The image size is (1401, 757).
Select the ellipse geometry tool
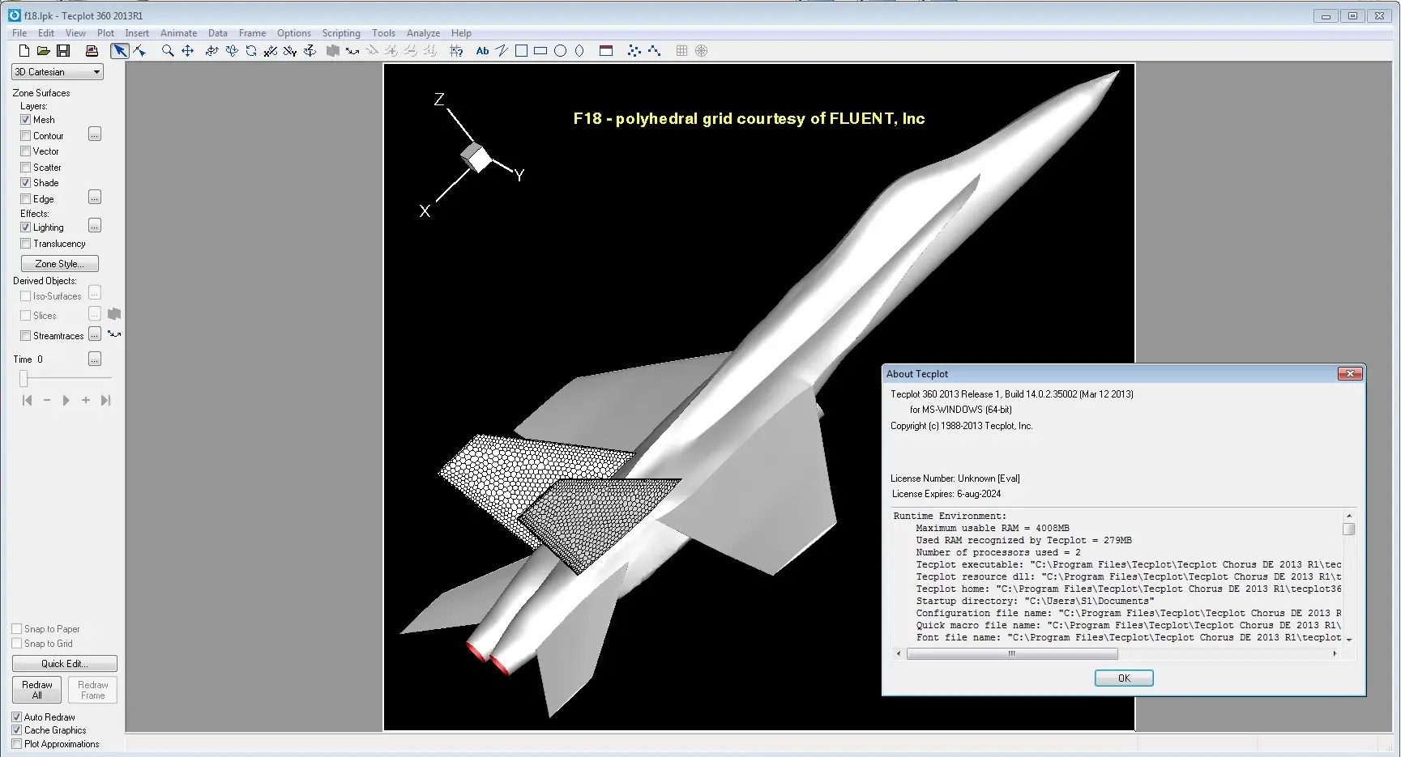click(579, 50)
